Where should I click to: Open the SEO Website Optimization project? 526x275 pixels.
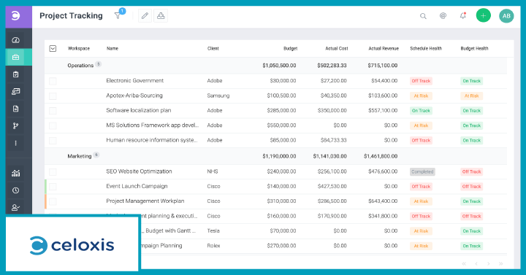[x=139, y=171]
